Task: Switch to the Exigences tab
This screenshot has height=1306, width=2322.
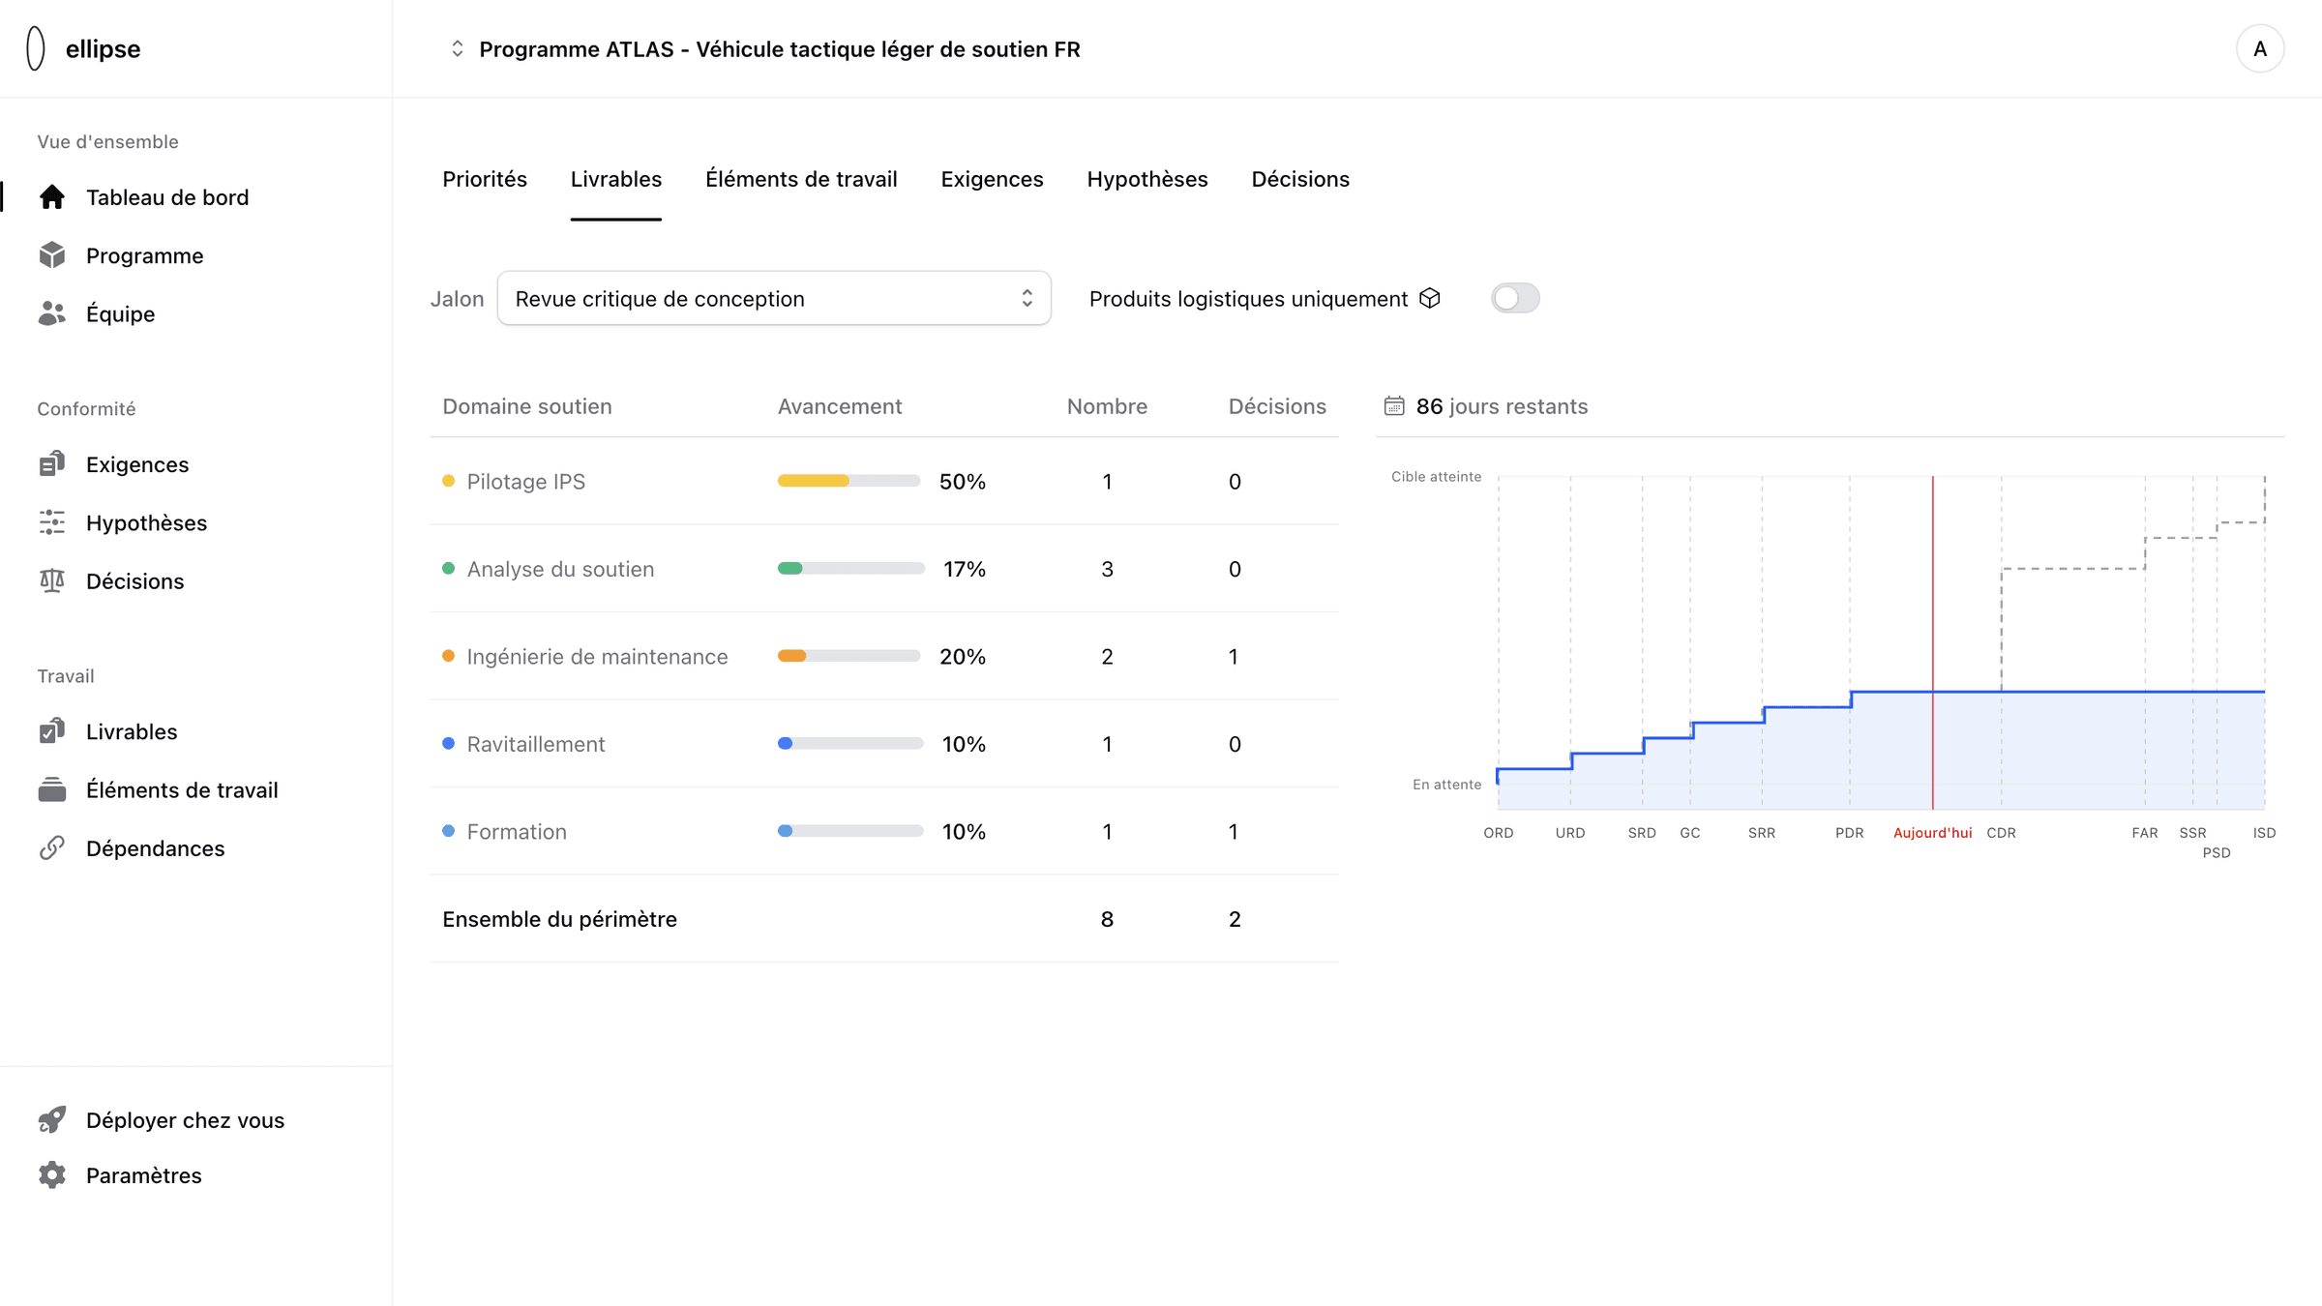Action: [x=992, y=179]
